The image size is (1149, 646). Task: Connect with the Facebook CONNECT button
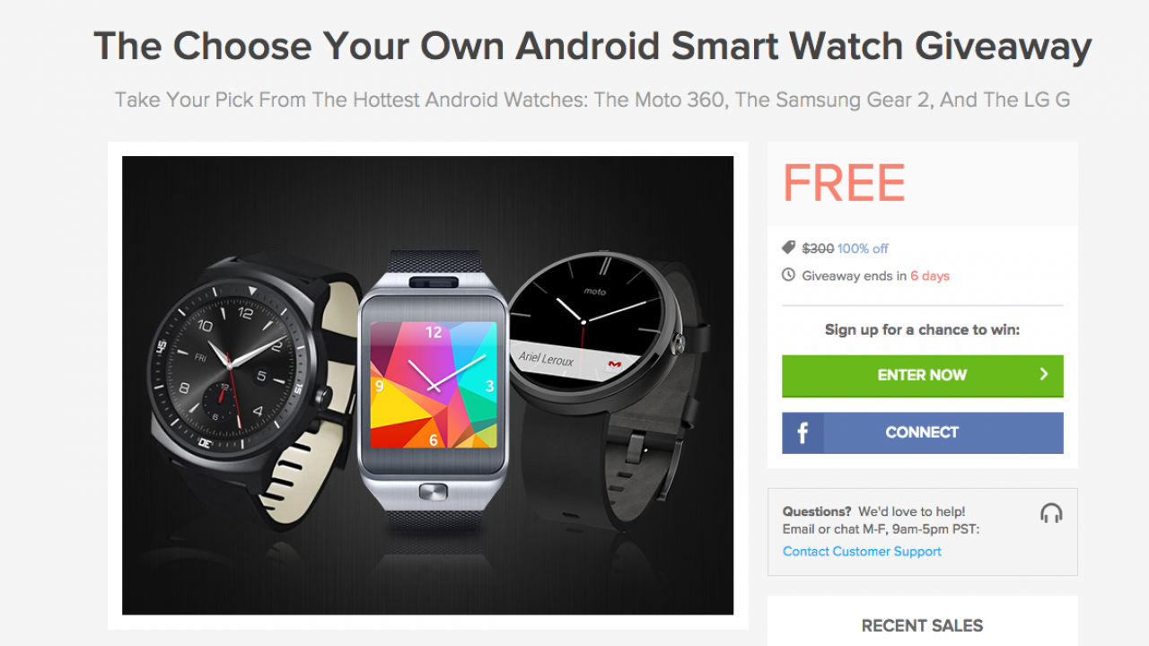coord(922,433)
